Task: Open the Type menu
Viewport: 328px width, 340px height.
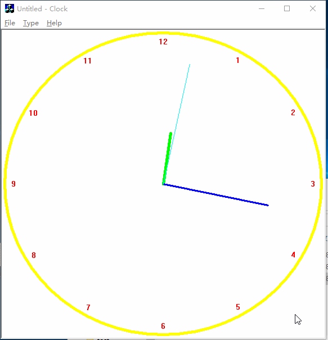Action: 31,23
